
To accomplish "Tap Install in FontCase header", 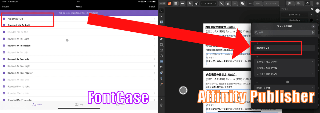I will [152, 6].
